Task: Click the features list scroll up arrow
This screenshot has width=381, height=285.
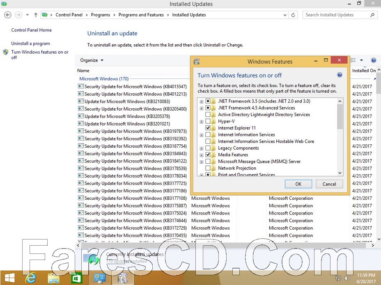Action: coord(340,101)
